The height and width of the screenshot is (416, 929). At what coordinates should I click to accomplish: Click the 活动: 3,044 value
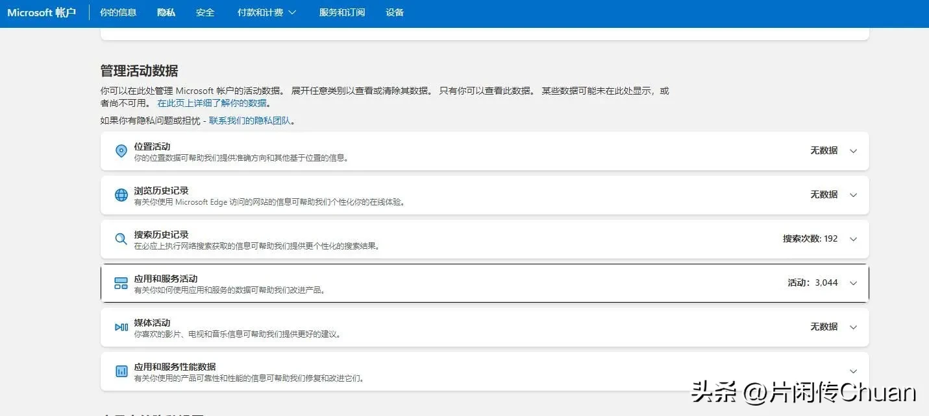pos(813,283)
